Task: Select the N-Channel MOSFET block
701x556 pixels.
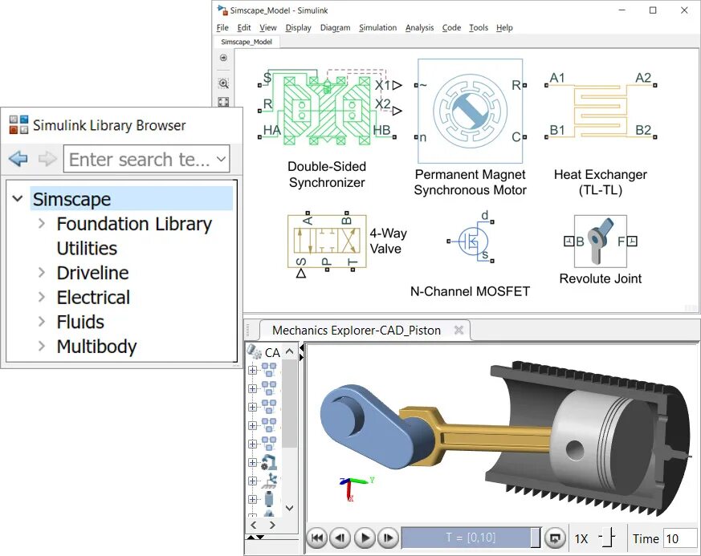Action: pyautogui.click(x=474, y=241)
